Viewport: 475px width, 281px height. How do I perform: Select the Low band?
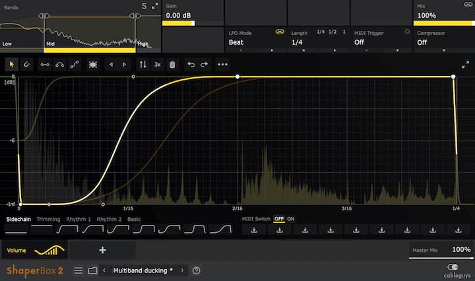7,44
